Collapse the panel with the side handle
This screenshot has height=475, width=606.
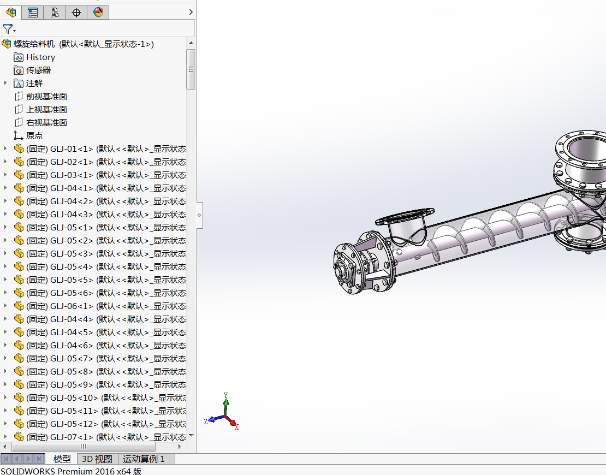click(199, 215)
